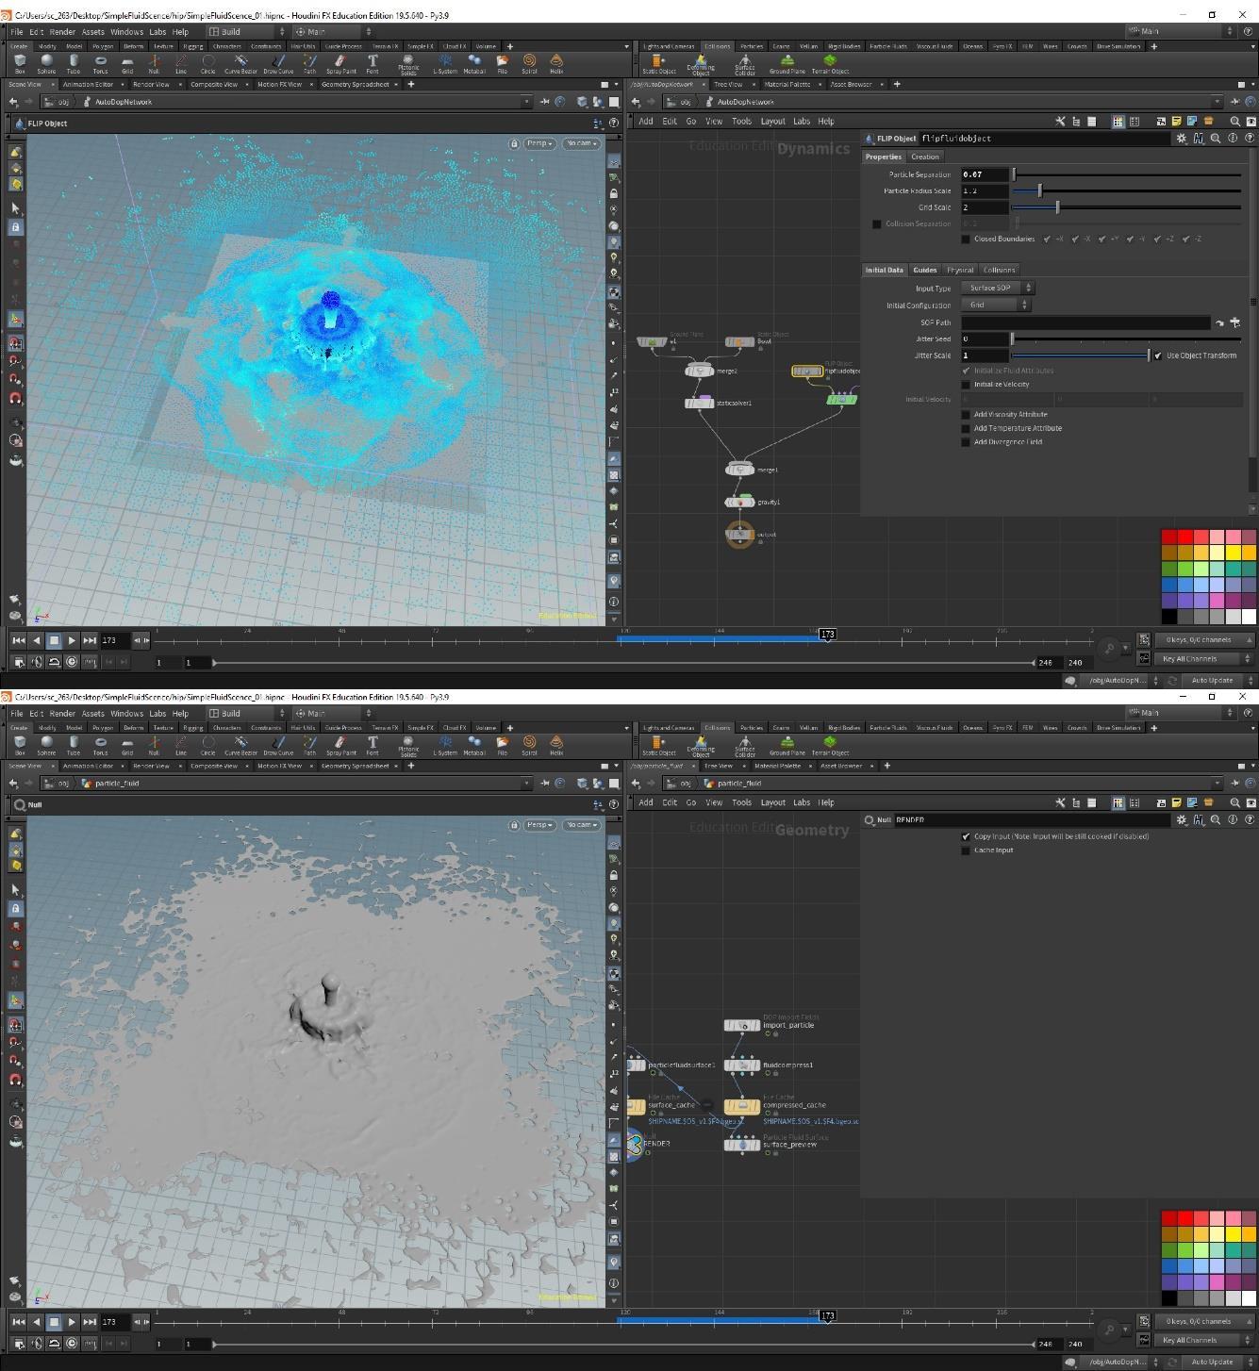The width and height of the screenshot is (1259, 1371).
Task: Open the Persp viewport menu in lower window
Action: [x=539, y=825]
